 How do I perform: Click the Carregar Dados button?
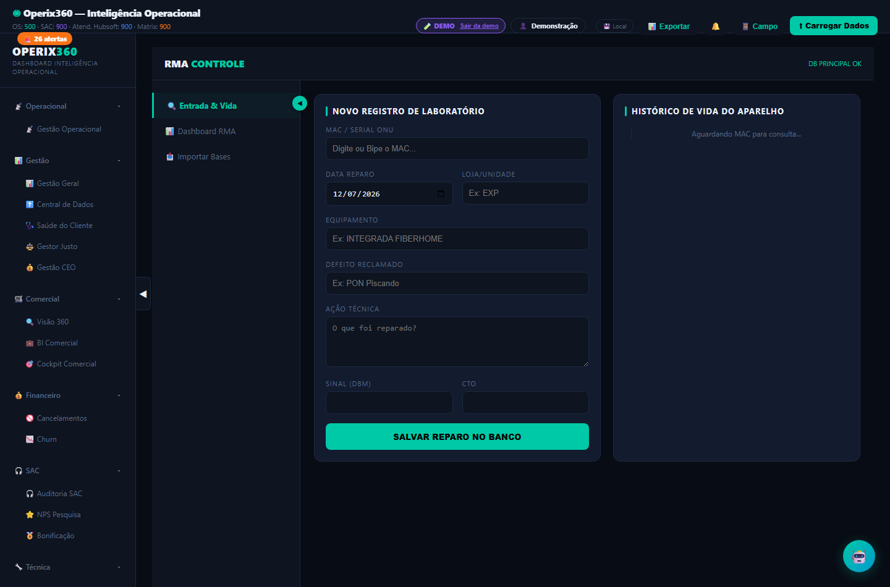point(834,26)
